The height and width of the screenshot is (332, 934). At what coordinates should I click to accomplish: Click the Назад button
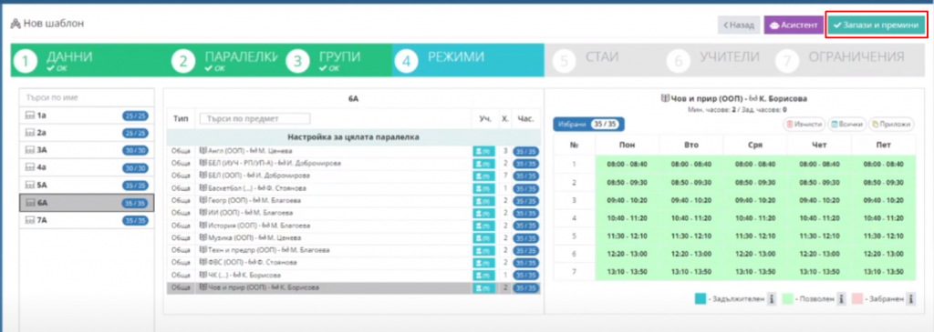(x=739, y=25)
